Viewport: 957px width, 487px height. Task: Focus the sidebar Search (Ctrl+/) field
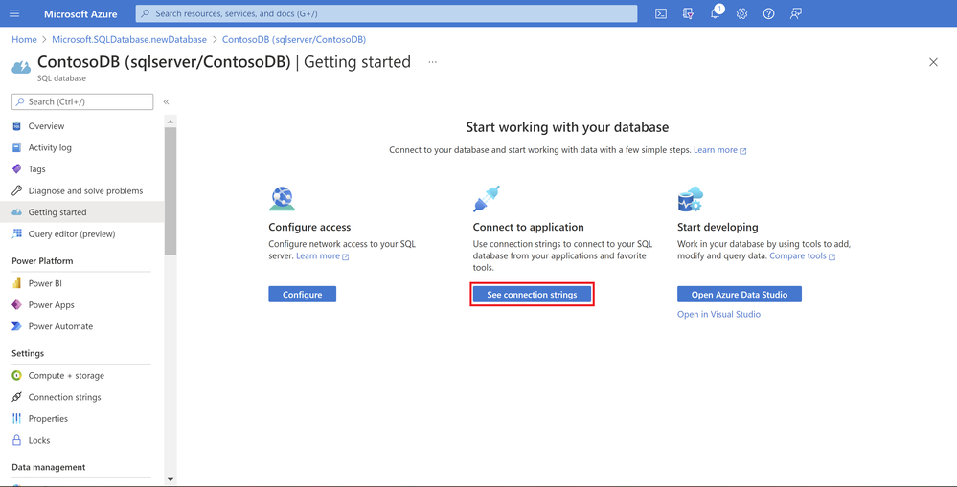pos(83,101)
